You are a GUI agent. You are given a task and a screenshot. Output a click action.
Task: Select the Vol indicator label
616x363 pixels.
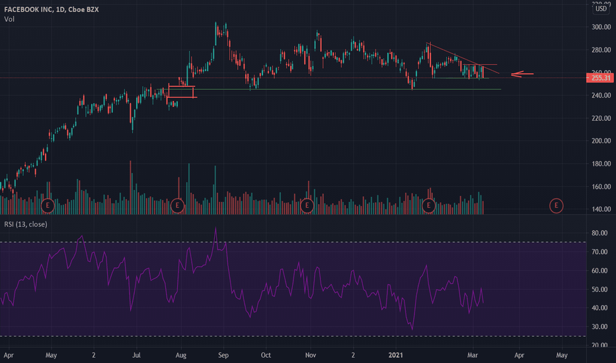tap(9, 19)
